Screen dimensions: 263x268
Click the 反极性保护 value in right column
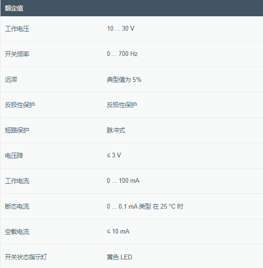coord(122,105)
